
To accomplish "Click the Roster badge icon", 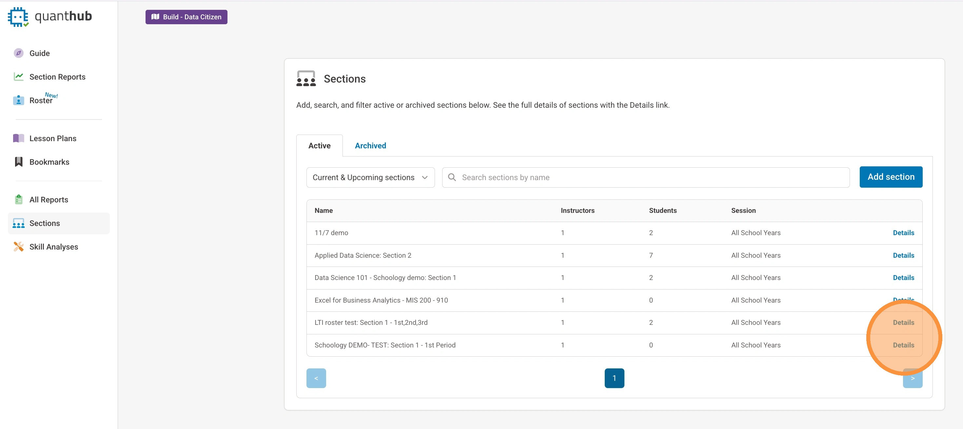I will tap(18, 100).
